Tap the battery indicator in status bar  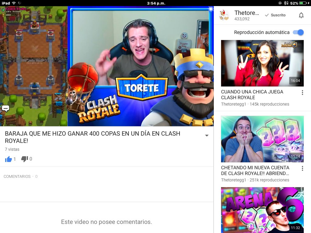pos(303,3)
